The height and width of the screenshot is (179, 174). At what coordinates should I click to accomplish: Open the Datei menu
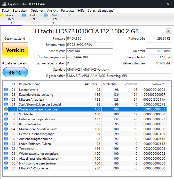5,11
